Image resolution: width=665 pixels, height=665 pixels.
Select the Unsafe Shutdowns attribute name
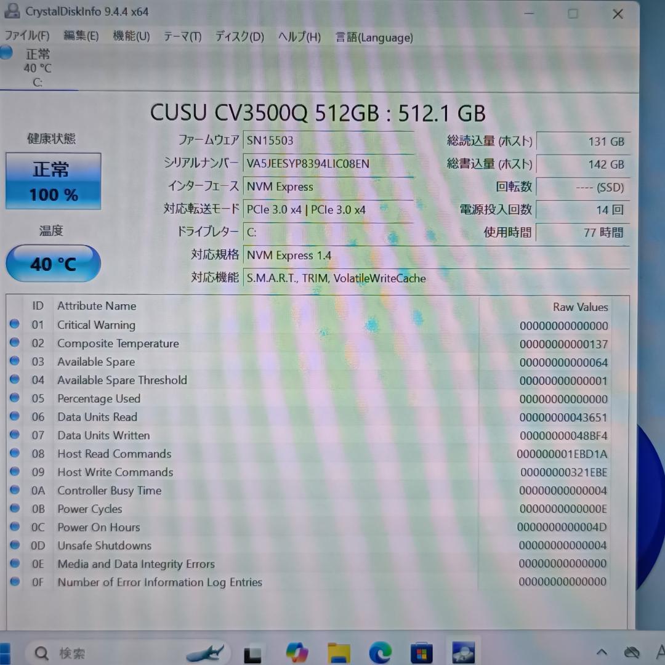pos(104,546)
